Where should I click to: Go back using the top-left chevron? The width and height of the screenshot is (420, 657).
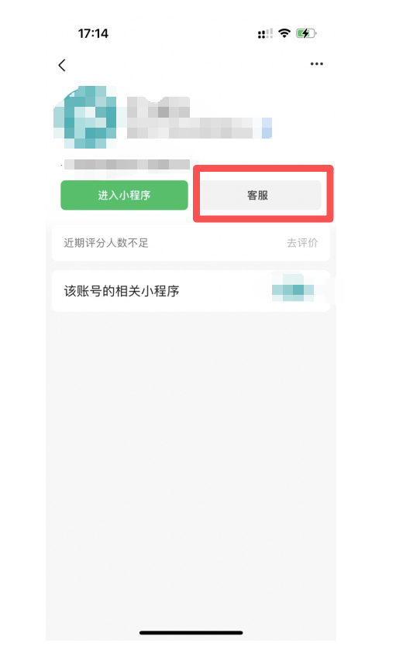tap(62, 65)
